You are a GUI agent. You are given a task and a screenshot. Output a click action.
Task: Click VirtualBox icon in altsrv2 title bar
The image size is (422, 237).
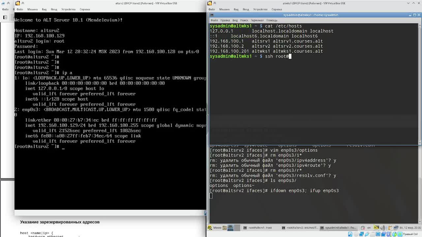(x=17, y=3)
